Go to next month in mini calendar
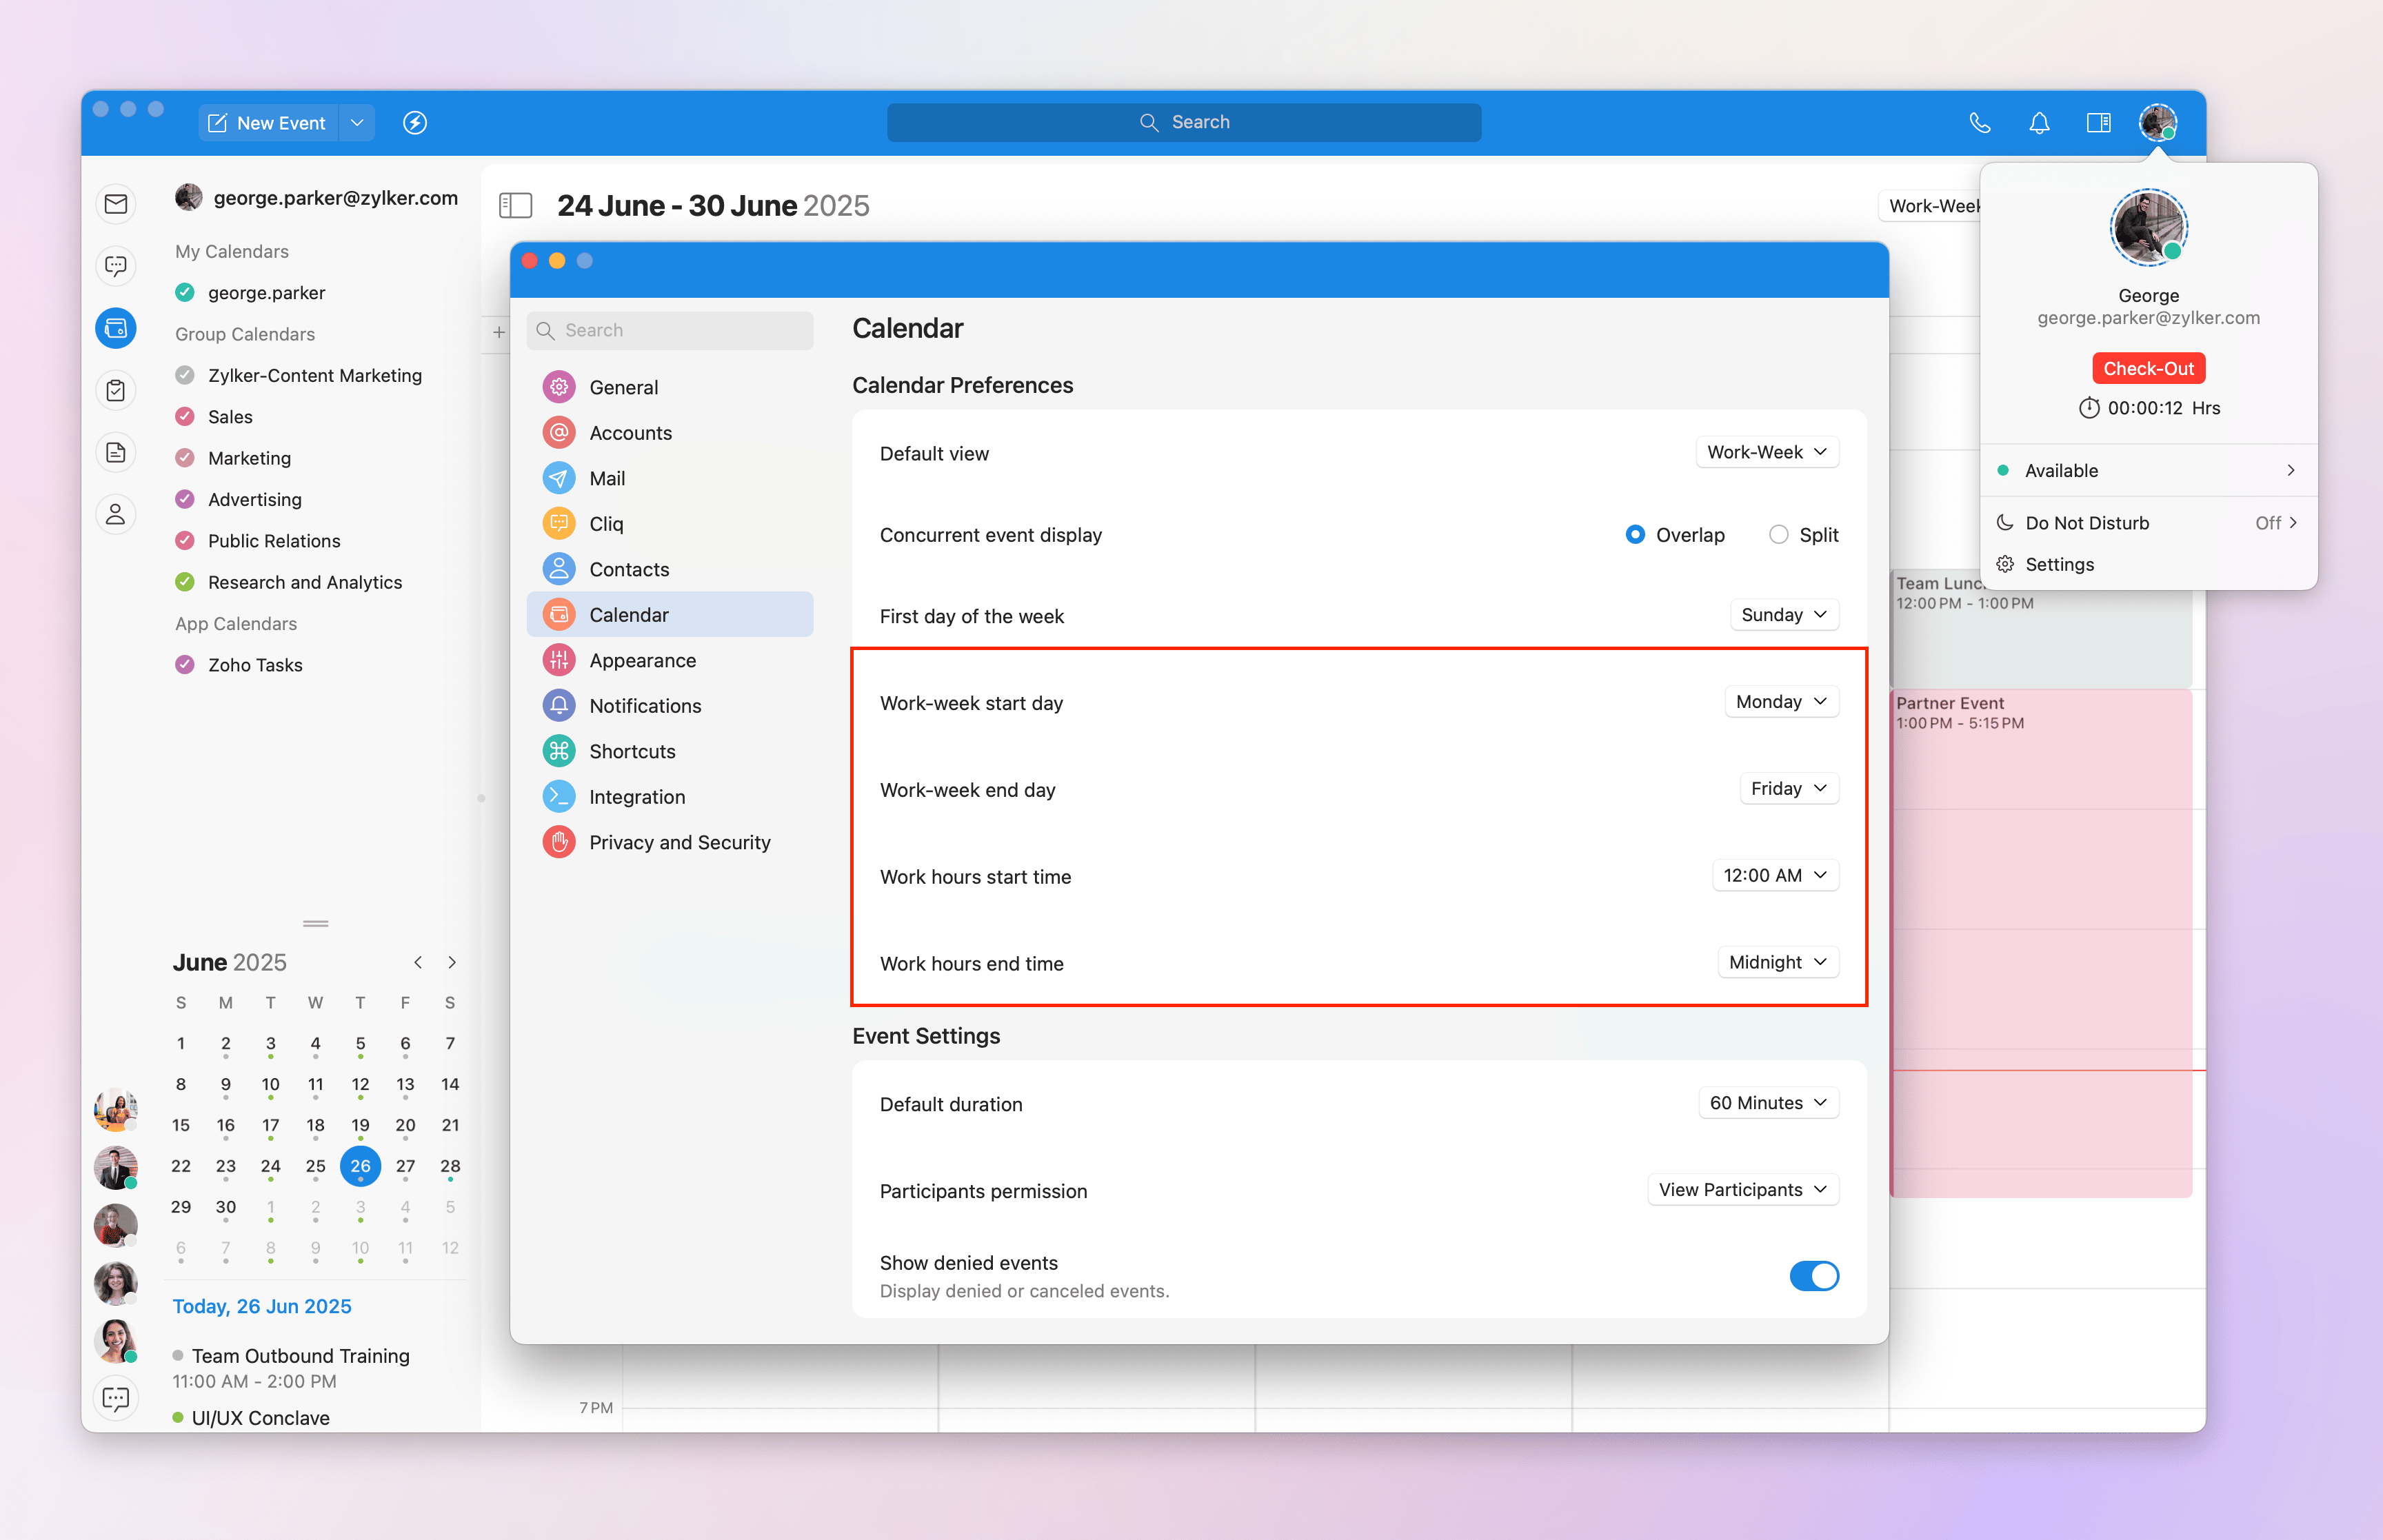Image resolution: width=2383 pixels, height=1540 pixels. tap(452, 962)
